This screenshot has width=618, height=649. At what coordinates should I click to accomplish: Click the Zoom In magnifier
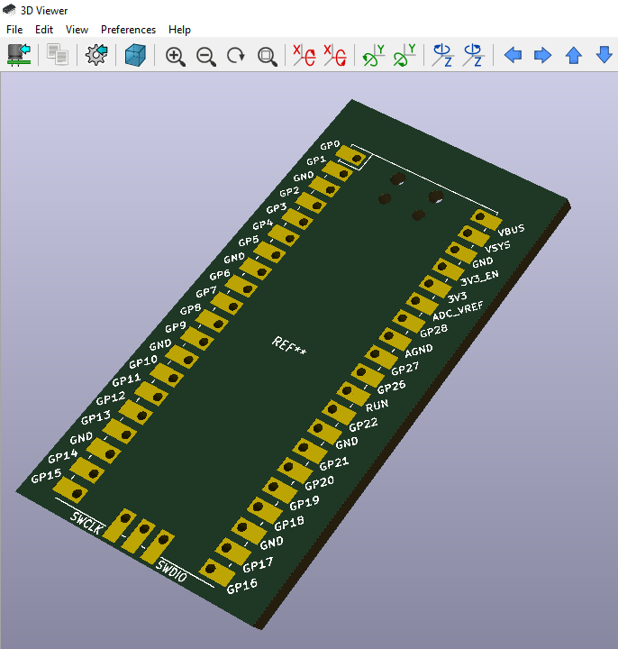pyautogui.click(x=176, y=56)
